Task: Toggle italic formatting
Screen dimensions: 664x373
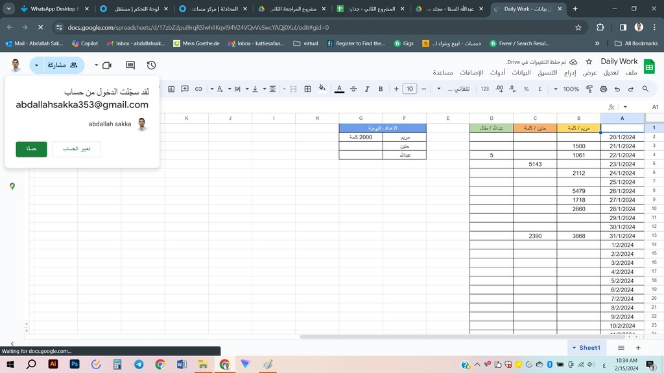Action: (x=367, y=89)
